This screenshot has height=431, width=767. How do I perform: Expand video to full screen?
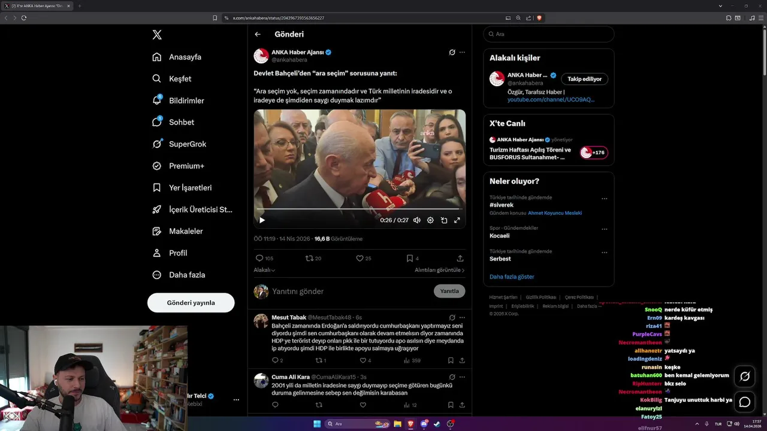[x=457, y=220]
